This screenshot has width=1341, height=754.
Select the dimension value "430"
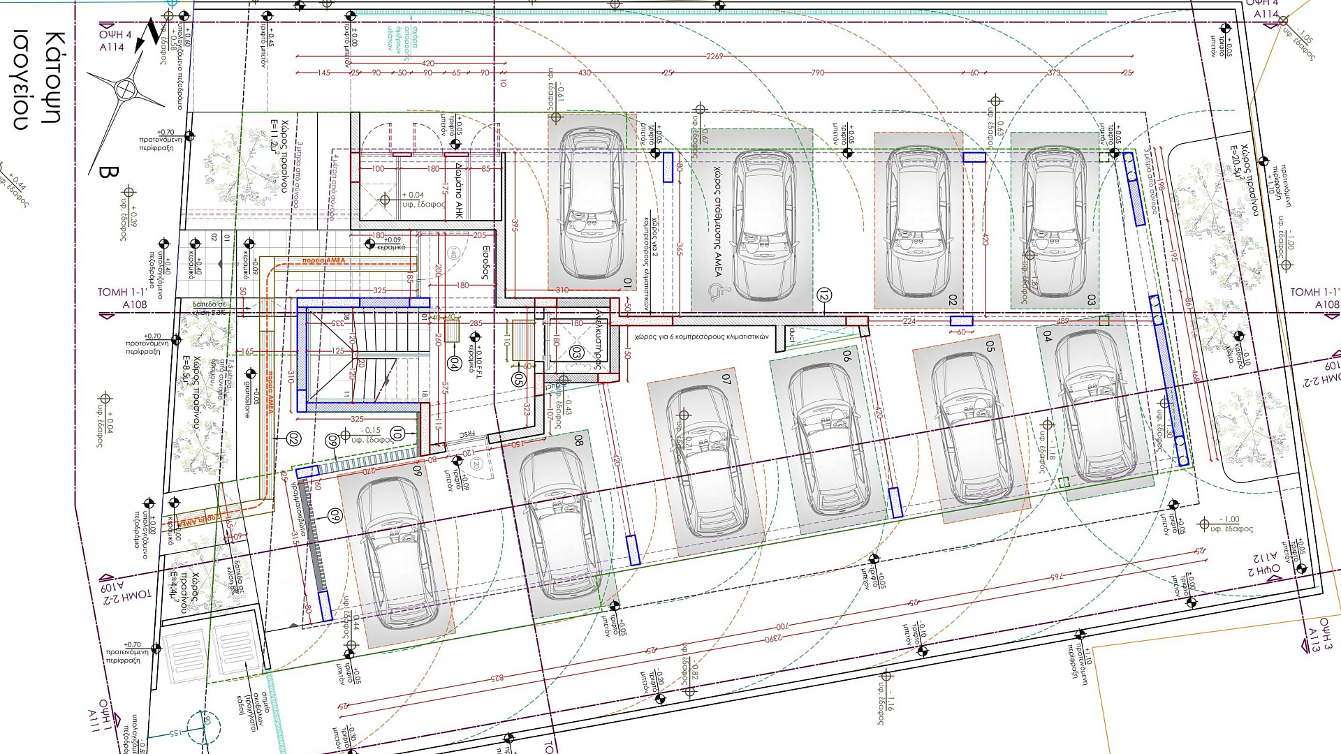tap(585, 73)
